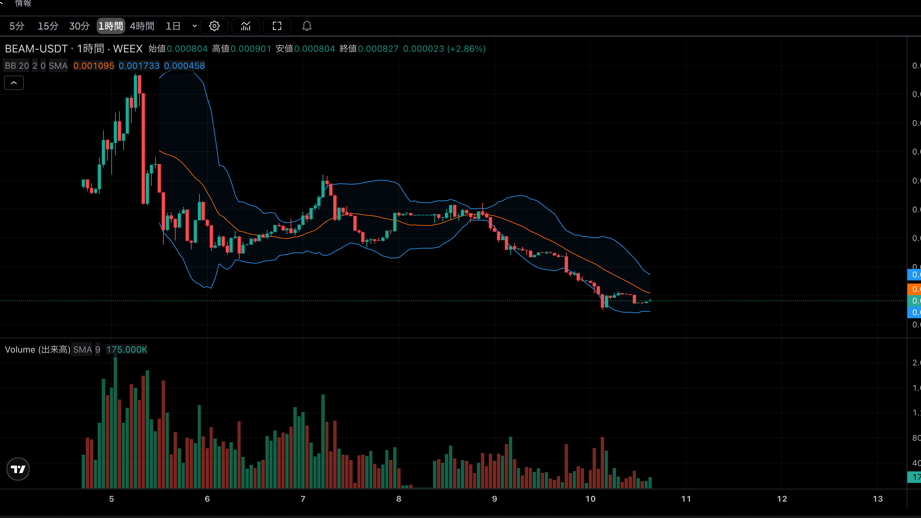Expand more timeframe options dropdown
This screenshot has width=921, height=518.
click(194, 26)
